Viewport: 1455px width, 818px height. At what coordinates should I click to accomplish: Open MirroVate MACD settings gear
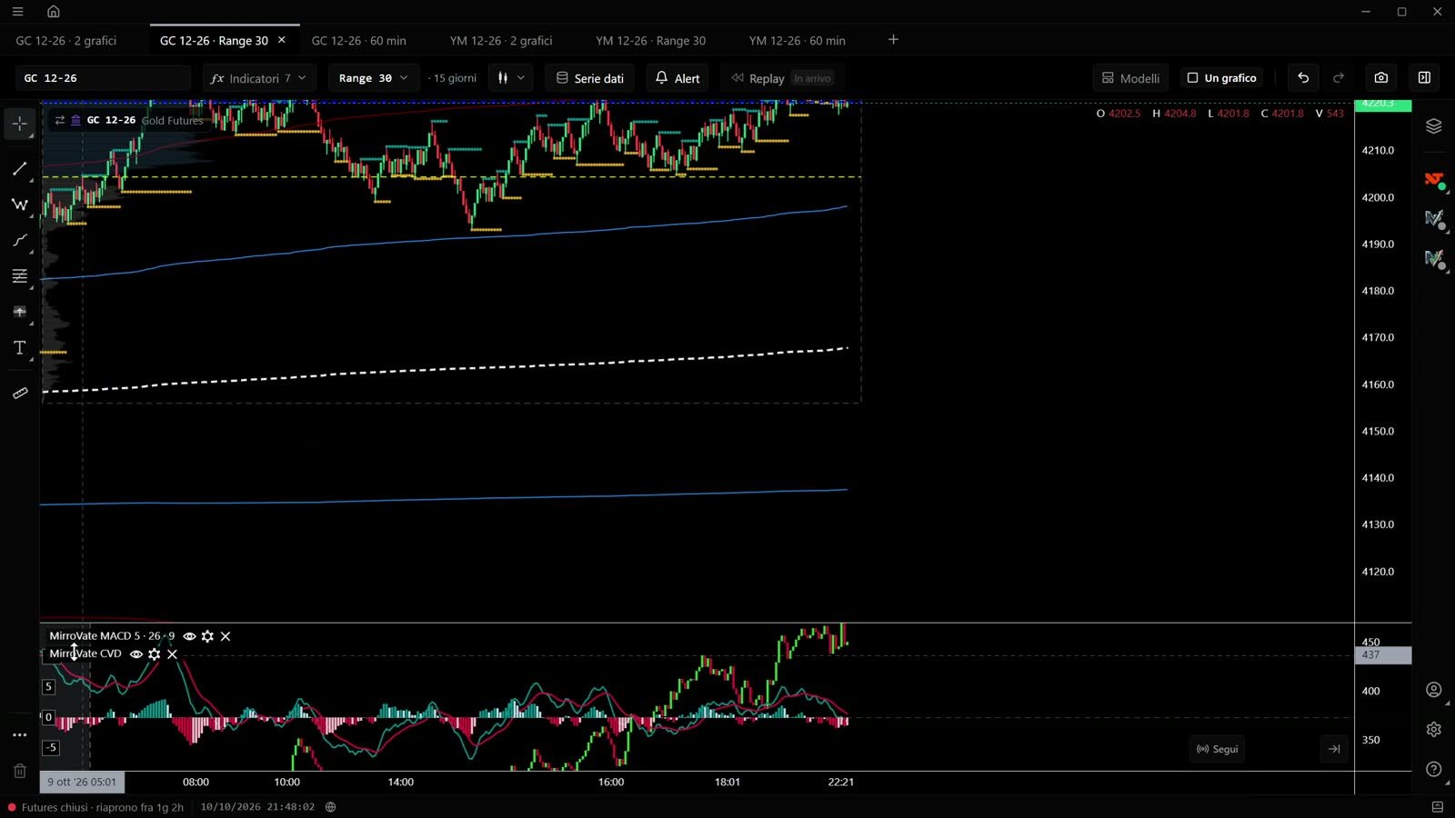207,636
